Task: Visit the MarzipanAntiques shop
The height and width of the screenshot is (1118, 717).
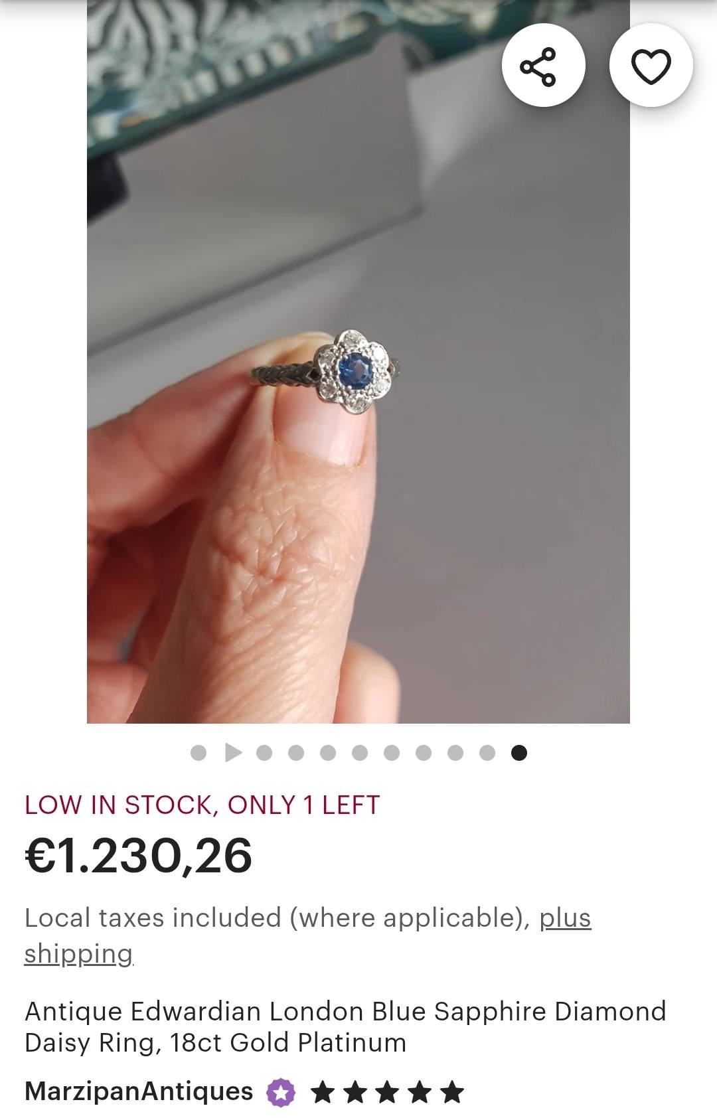Action: pyautogui.click(x=139, y=1091)
